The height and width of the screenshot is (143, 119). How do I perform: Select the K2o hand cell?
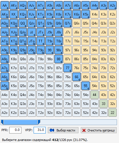[14, 113]
